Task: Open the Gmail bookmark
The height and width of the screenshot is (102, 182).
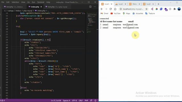Action: pos(104,13)
